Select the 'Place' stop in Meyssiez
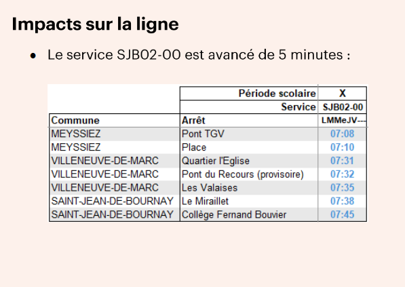Image resolution: width=405 pixels, height=287 pixels. (249, 147)
